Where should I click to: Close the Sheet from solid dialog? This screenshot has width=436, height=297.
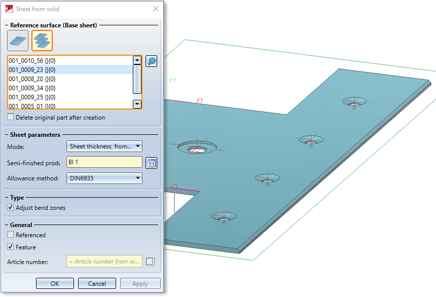(x=155, y=9)
